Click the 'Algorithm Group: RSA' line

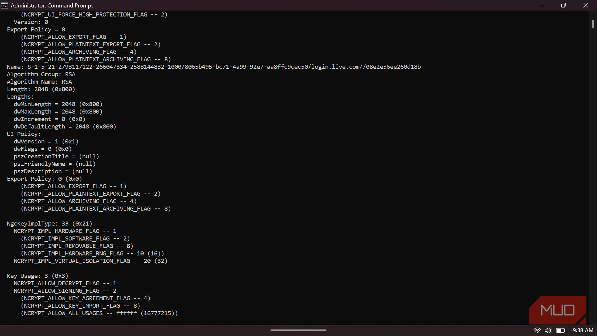pos(41,74)
